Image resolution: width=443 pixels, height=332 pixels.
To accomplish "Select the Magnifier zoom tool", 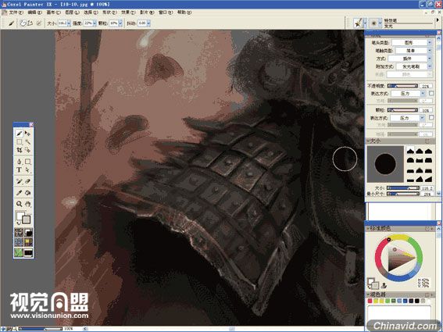I will (19, 204).
